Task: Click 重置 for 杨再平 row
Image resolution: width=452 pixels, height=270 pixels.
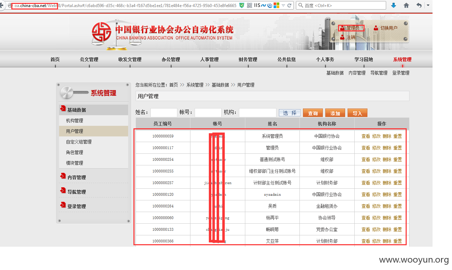Action: [397, 218]
